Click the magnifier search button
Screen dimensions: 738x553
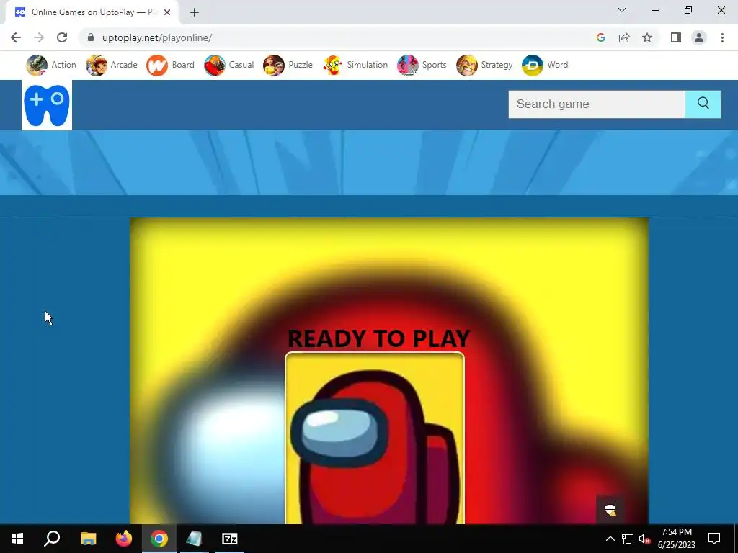703,104
